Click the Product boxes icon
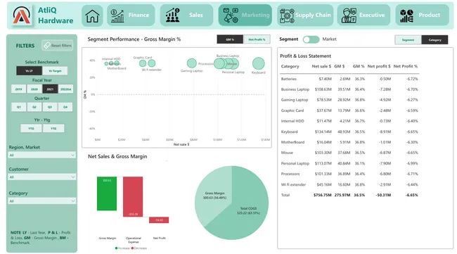Screen dimensions: 457x254 (x=406, y=15)
